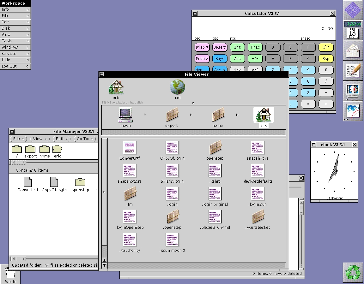Expand the Mode dropdown in Calculator
Screen dimensions: 364x284
point(202,59)
